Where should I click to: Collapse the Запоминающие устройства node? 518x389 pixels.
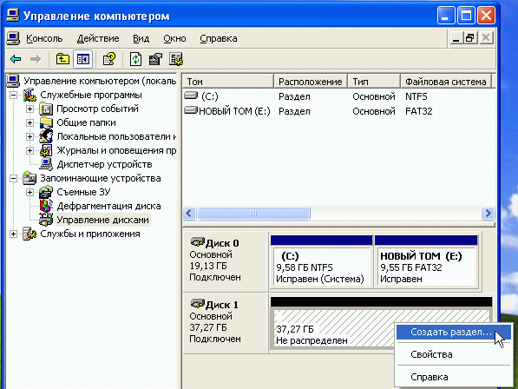(13, 179)
